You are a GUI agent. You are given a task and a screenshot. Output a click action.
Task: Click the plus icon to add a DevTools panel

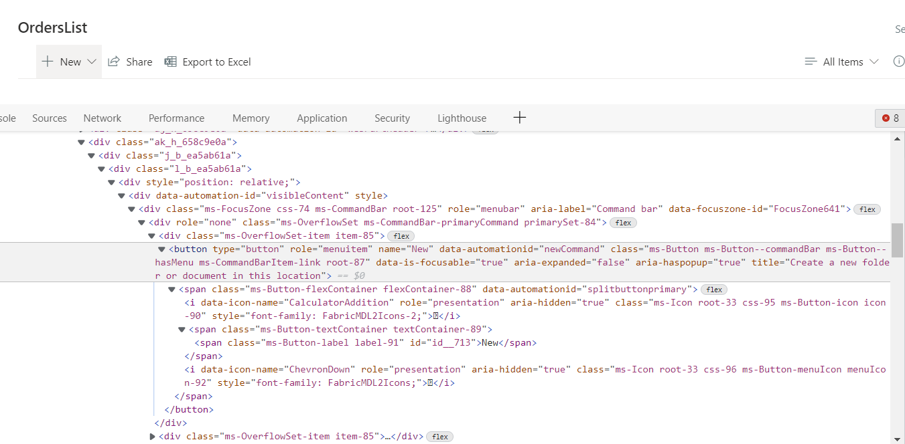pyautogui.click(x=519, y=118)
